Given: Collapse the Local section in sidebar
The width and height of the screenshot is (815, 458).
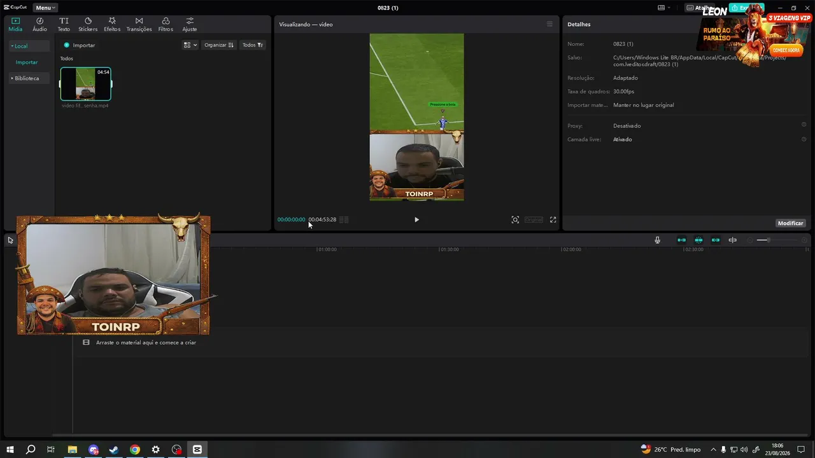Looking at the screenshot, I should click(x=29, y=46).
